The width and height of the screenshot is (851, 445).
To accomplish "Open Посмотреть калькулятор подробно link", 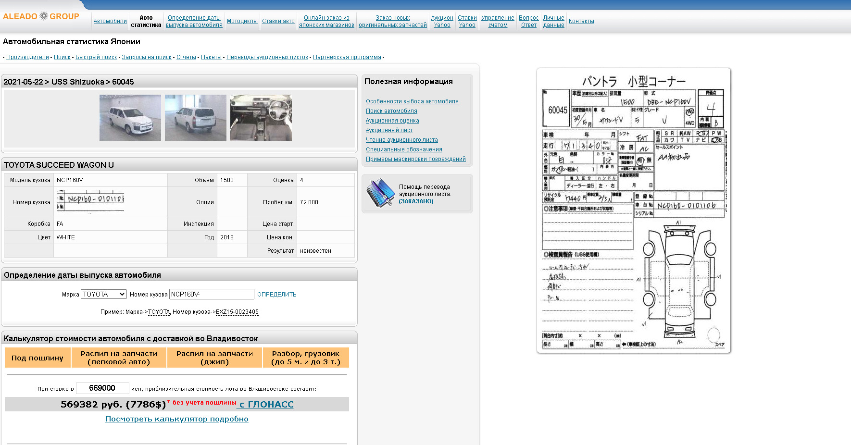I will pyautogui.click(x=176, y=419).
